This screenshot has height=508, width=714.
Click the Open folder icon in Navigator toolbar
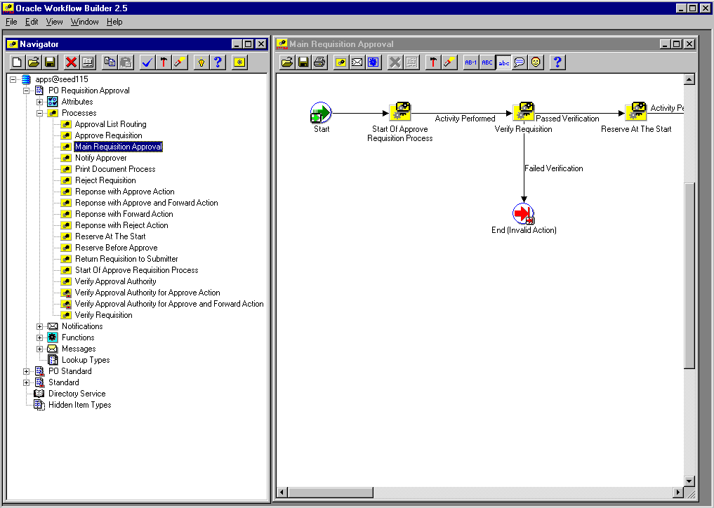[x=34, y=62]
